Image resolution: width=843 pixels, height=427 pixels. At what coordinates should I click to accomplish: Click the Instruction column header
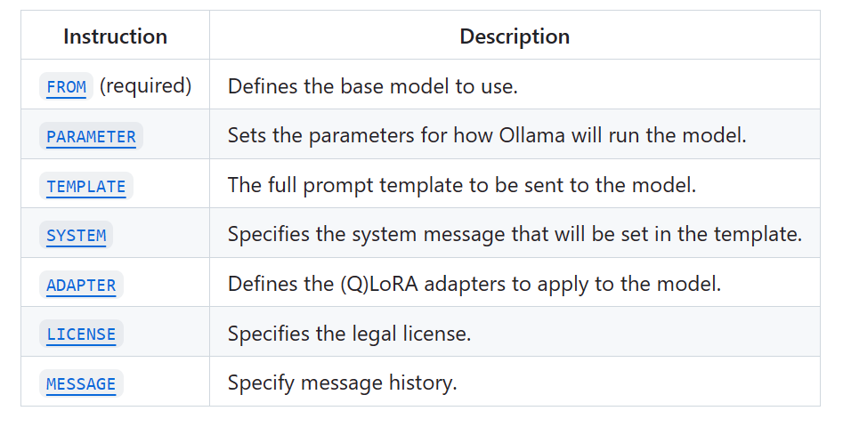coord(115,36)
